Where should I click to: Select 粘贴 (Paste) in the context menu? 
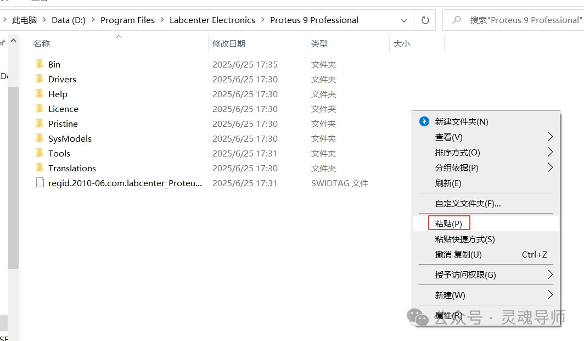pos(448,222)
